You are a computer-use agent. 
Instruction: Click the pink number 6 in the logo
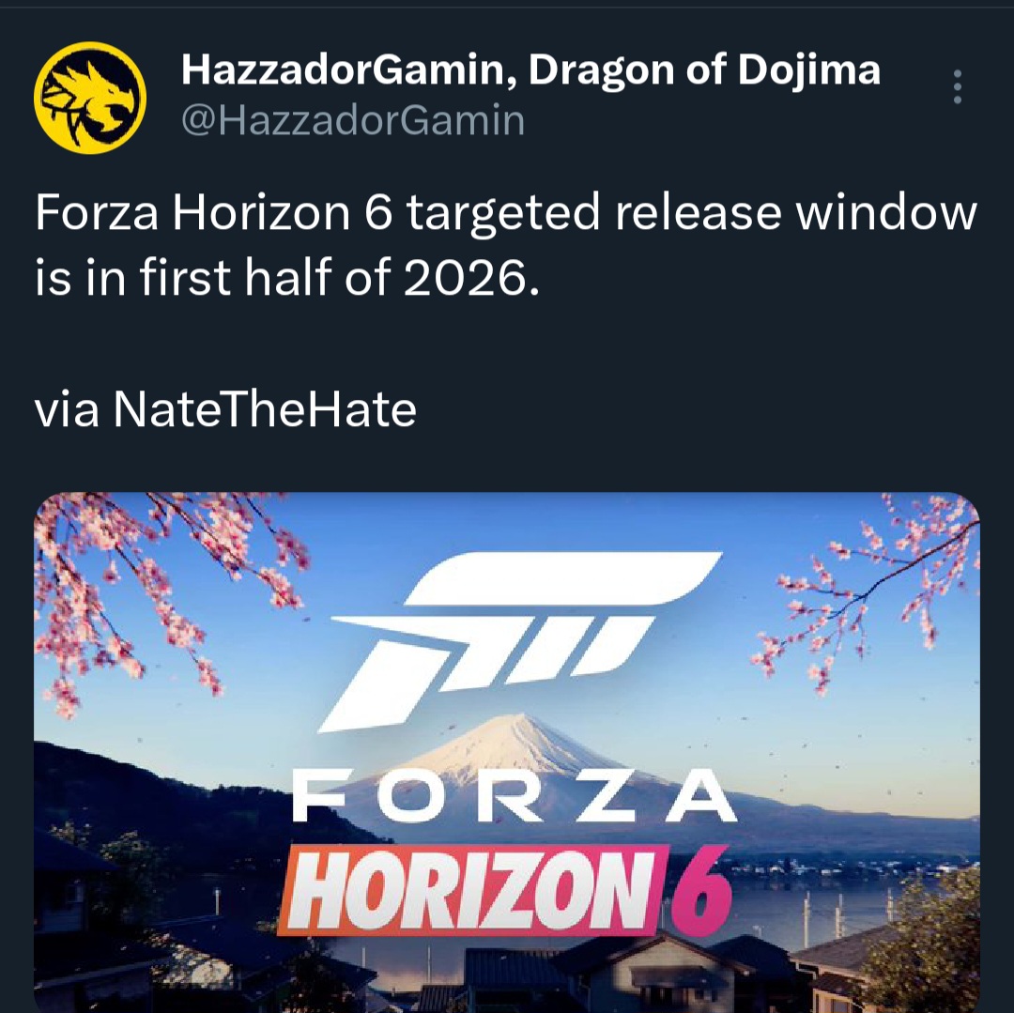pyautogui.click(x=701, y=891)
